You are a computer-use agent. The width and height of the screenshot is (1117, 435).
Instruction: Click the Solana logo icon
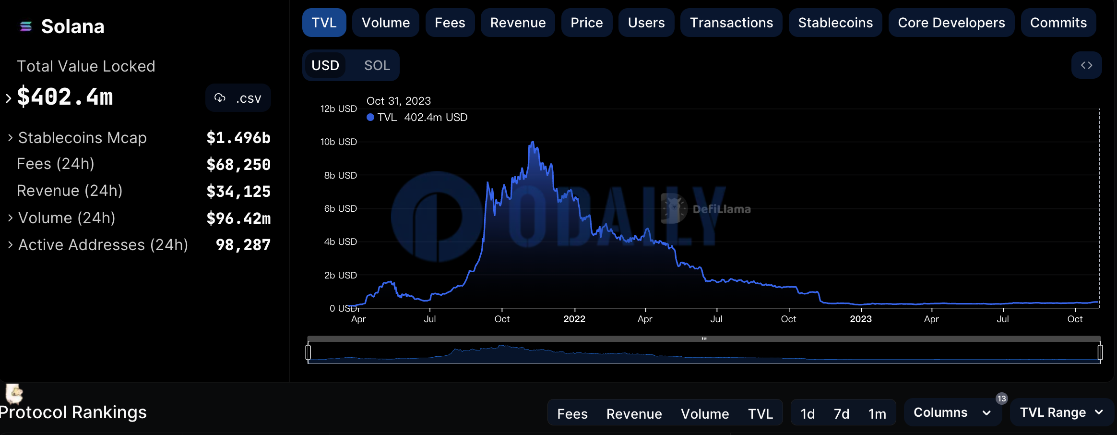pos(26,26)
